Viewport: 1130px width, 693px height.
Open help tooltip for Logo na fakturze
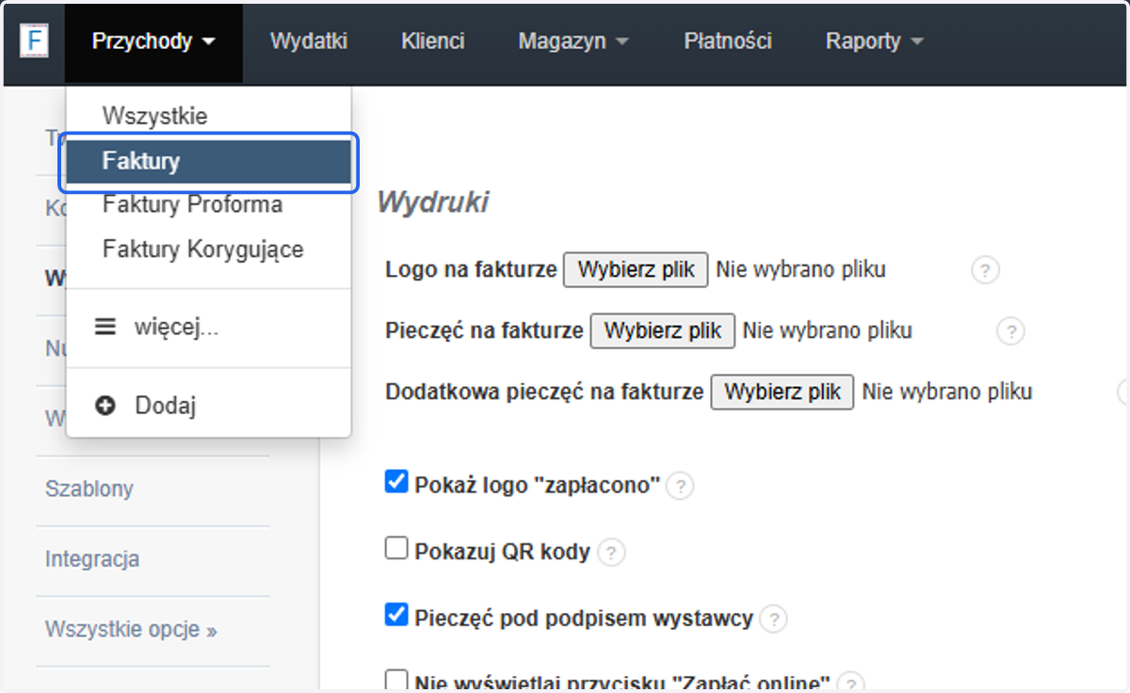984,271
